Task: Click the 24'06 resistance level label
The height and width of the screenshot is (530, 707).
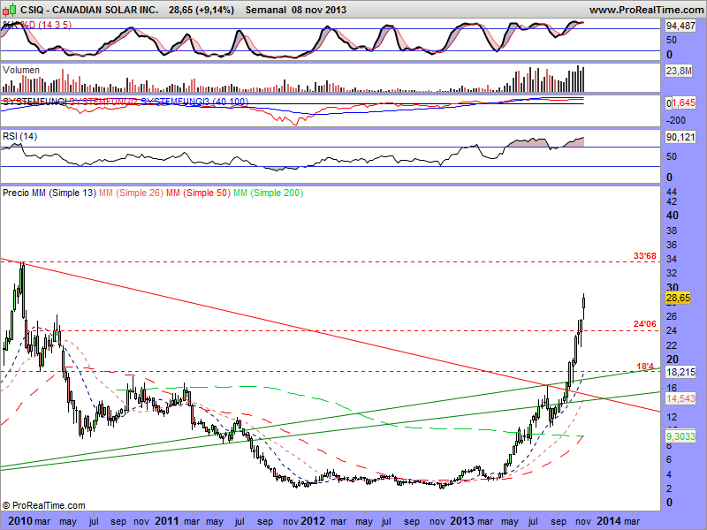Action: [645, 324]
